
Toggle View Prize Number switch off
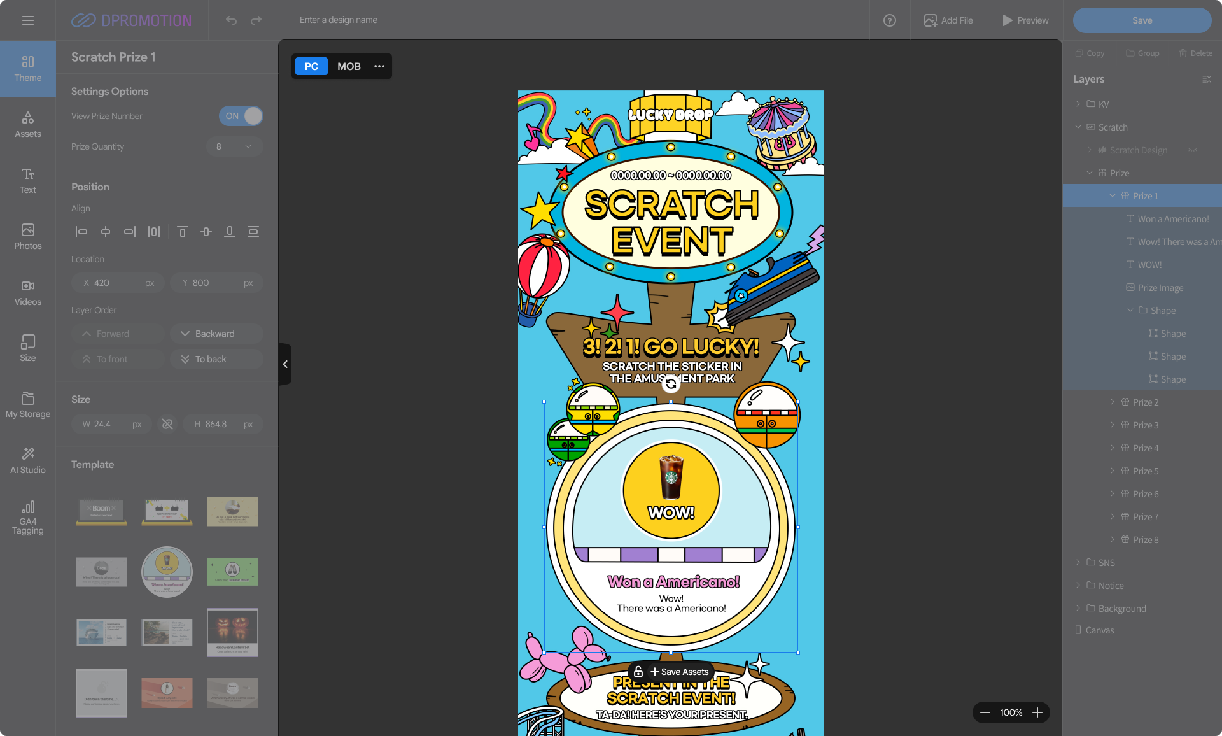(241, 116)
